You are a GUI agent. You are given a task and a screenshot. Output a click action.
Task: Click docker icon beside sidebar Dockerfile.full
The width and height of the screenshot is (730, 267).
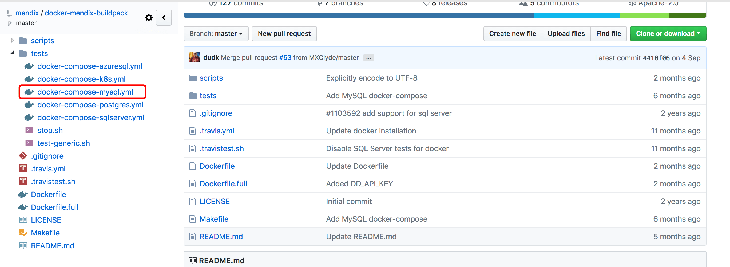pos(23,207)
